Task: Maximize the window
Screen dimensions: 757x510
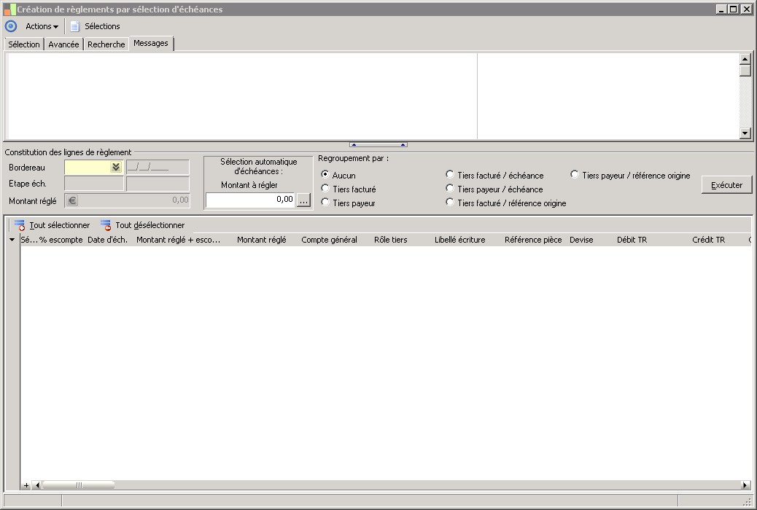Action: point(733,9)
